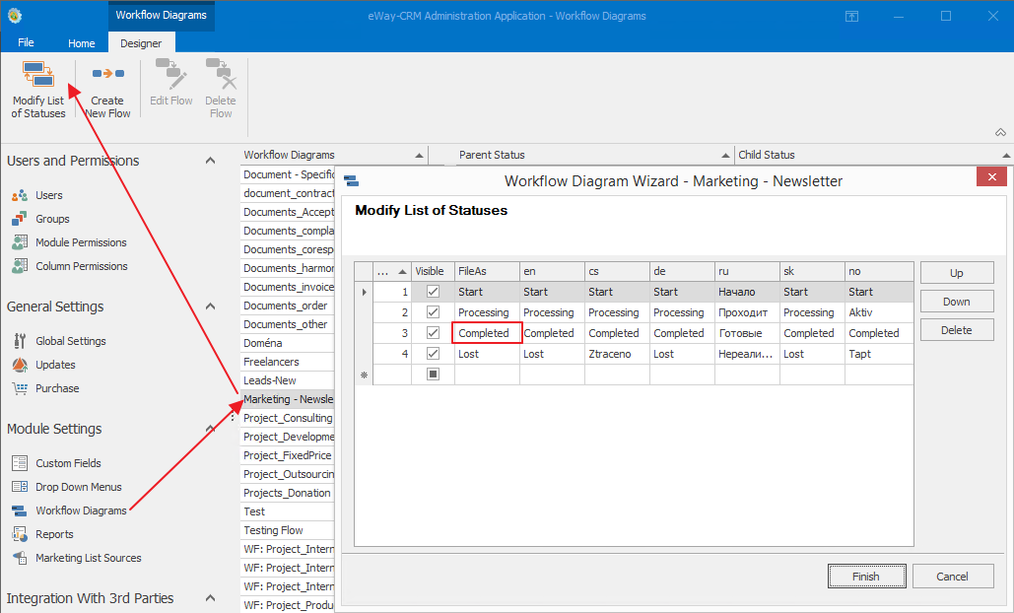Collapse the Module Settings section
The height and width of the screenshot is (613, 1014).
(210, 429)
